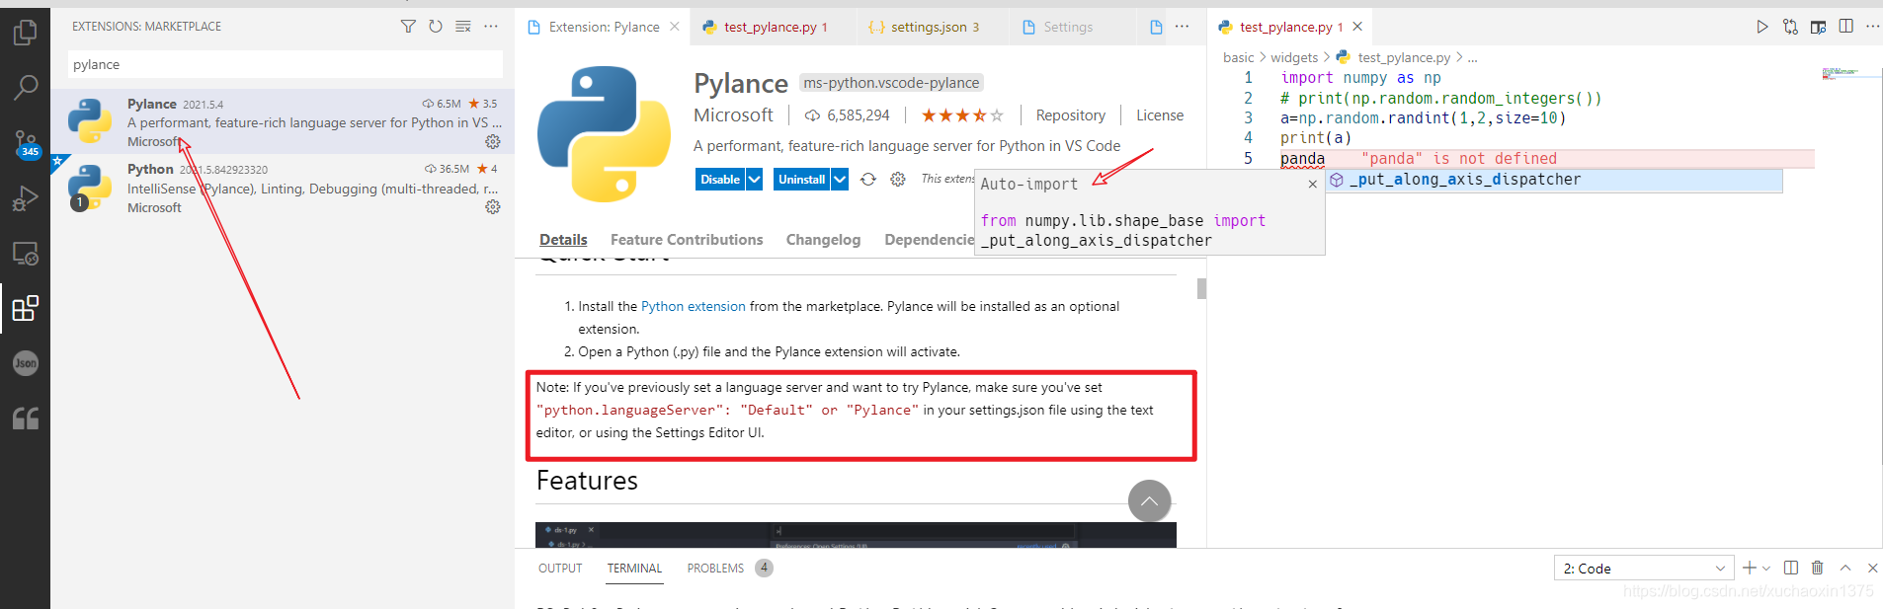Open the terminal selector '2: Code' dropdown
Screen dimensions: 1883x609
pos(1645,569)
